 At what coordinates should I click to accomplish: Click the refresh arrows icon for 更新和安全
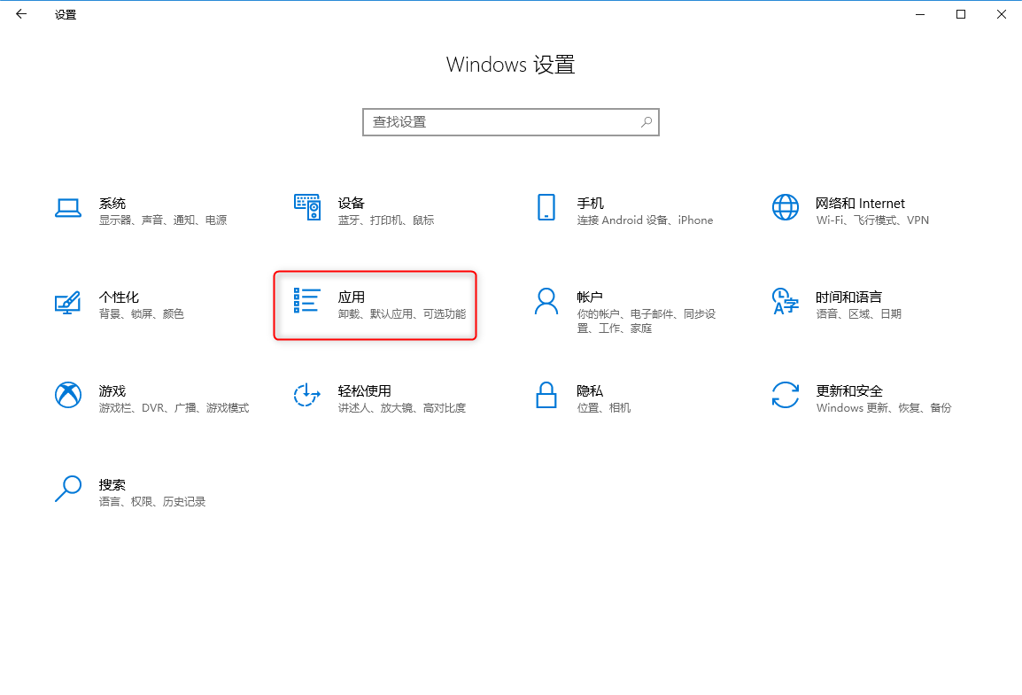pos(786,395)
